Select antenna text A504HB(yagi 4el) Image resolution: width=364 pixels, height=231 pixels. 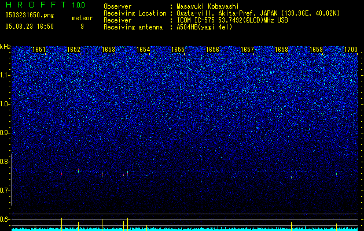click(204, 27)
